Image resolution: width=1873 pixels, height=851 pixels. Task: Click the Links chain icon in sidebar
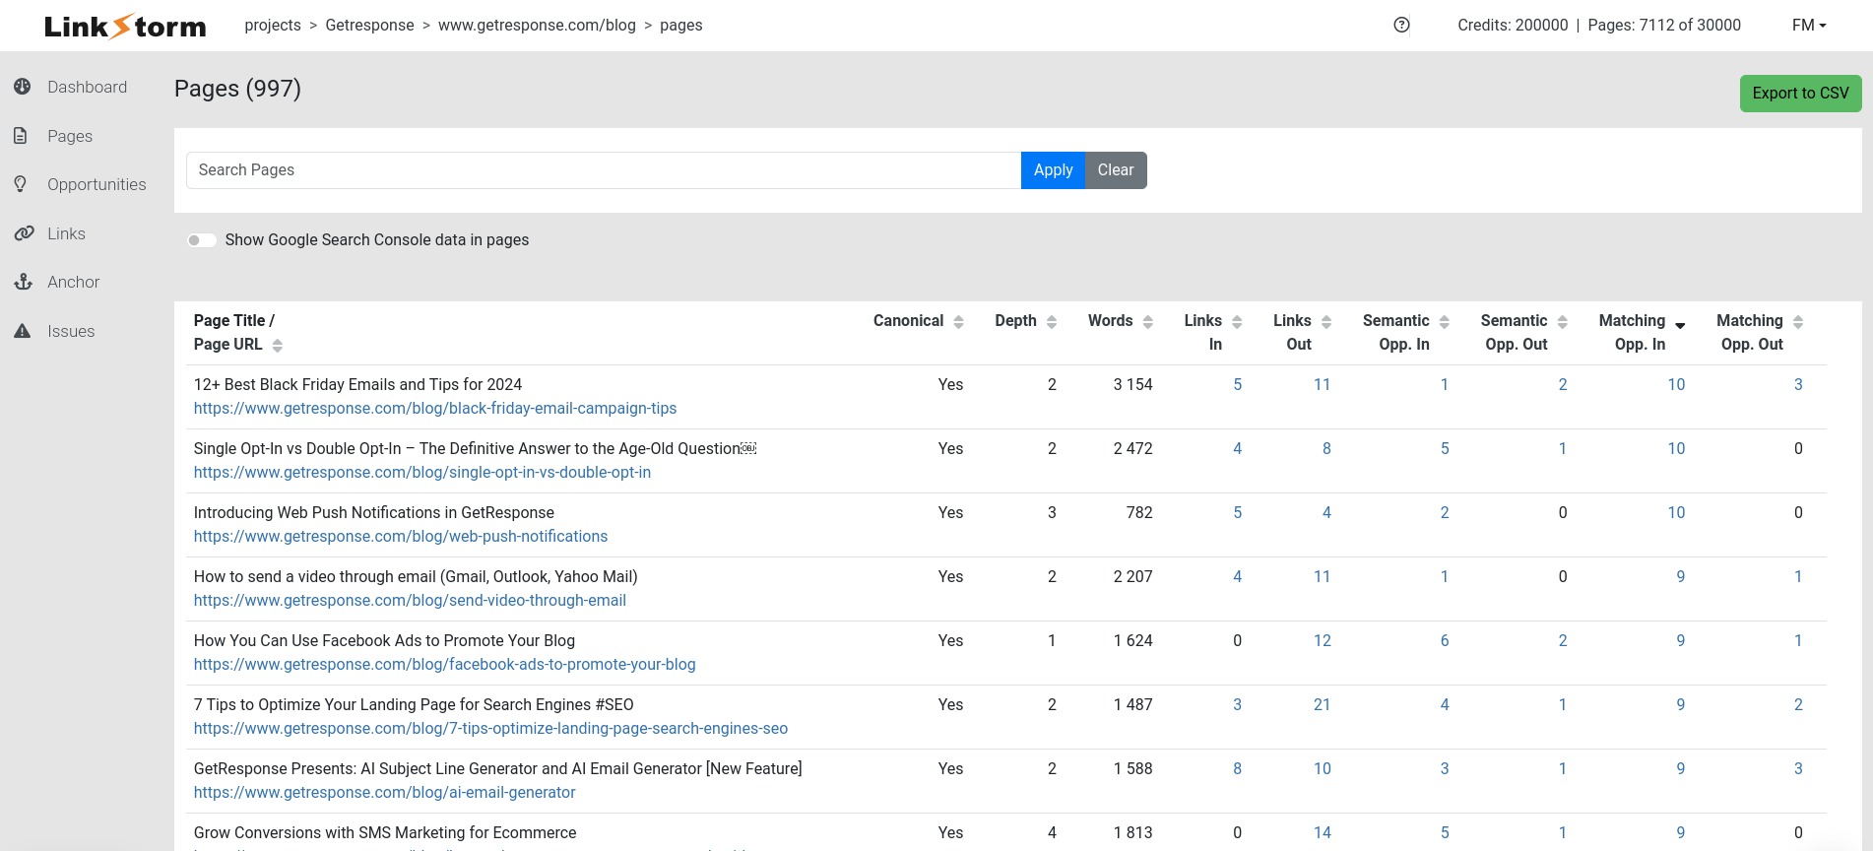(x=24, y=233)
